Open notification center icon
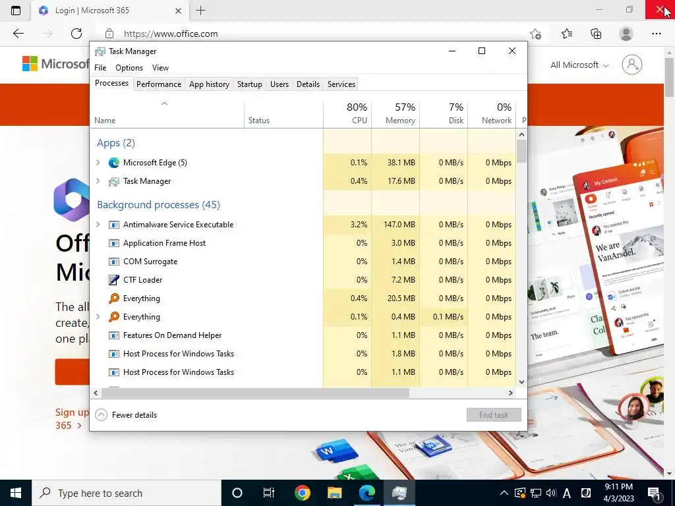 [655, 493]
